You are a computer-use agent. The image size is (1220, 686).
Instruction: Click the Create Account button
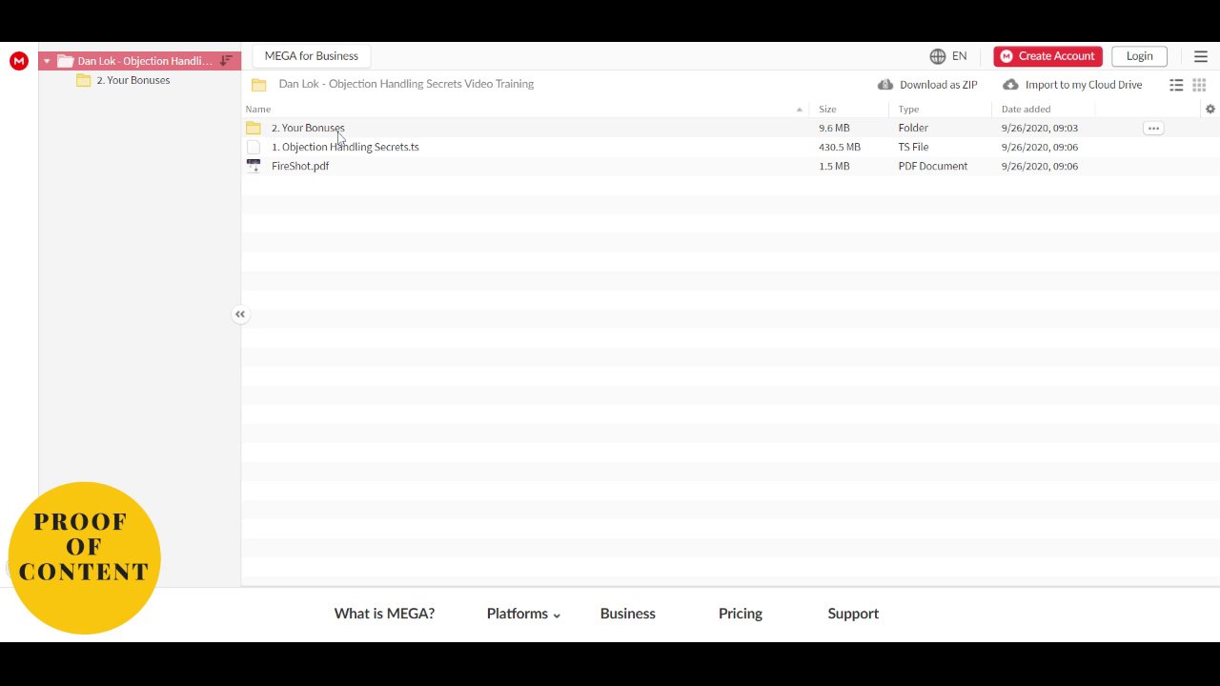1047,56
